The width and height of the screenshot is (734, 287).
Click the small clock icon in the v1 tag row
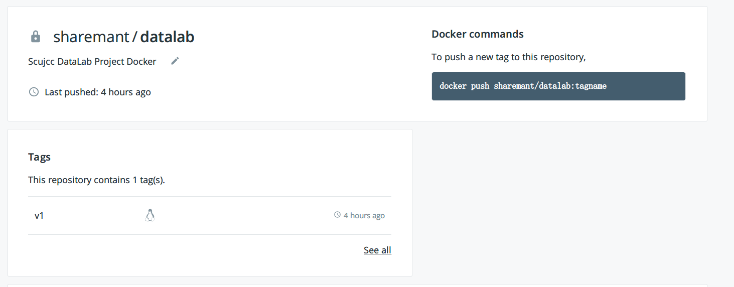[x=337, y=215]
